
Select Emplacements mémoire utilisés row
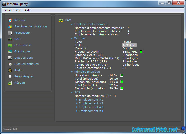pyautogui.click(x=102, y=31)
